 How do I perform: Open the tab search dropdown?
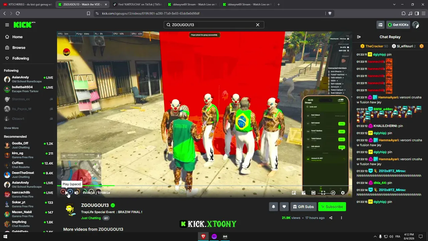(x=394, y=4)
